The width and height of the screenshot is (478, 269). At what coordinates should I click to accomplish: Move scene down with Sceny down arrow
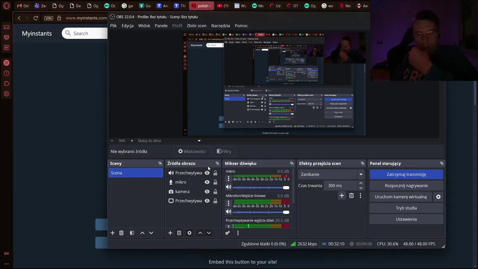[x=151, y=233]
